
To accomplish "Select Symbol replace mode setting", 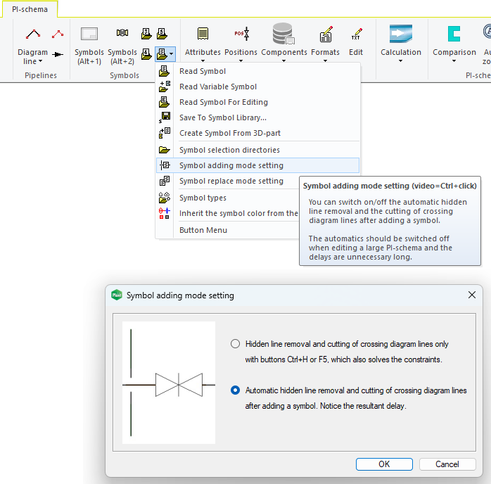I will [x=231, y=181].
